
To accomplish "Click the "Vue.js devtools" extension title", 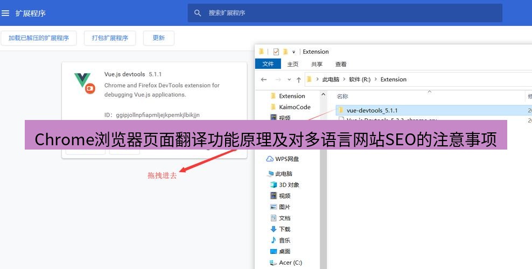I will [124, 74].
